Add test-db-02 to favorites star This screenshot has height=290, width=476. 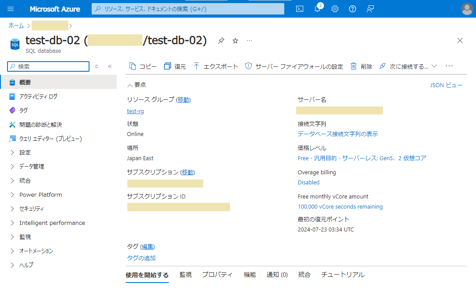tap(235, 40)
